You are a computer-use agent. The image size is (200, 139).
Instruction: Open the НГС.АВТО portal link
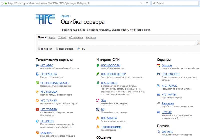[47, 65]
